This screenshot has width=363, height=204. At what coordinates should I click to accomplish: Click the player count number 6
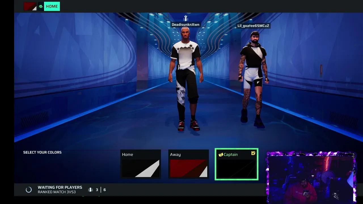click(x=105, y=190)
